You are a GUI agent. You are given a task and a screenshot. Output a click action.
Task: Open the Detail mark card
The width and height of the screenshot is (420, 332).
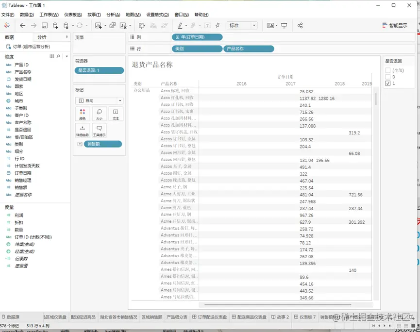[x=83, y=131]
